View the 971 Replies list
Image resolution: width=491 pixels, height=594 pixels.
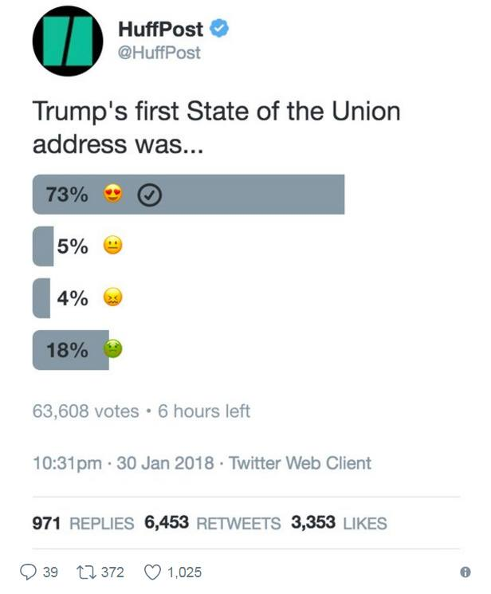point(83,523)
